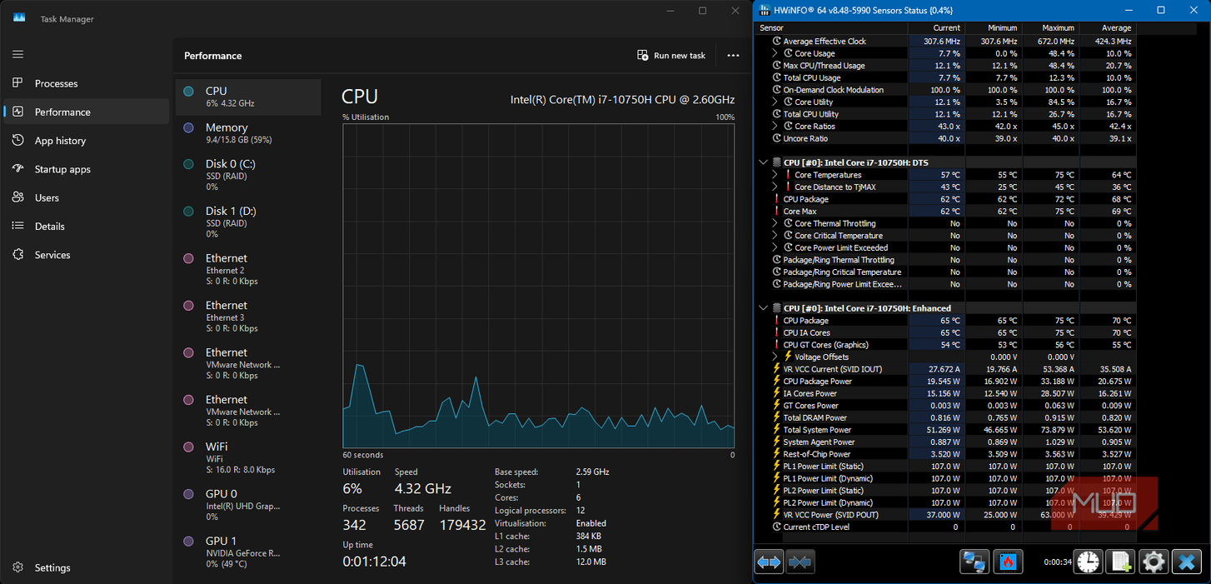Go to the Processes page

point(87,83)
